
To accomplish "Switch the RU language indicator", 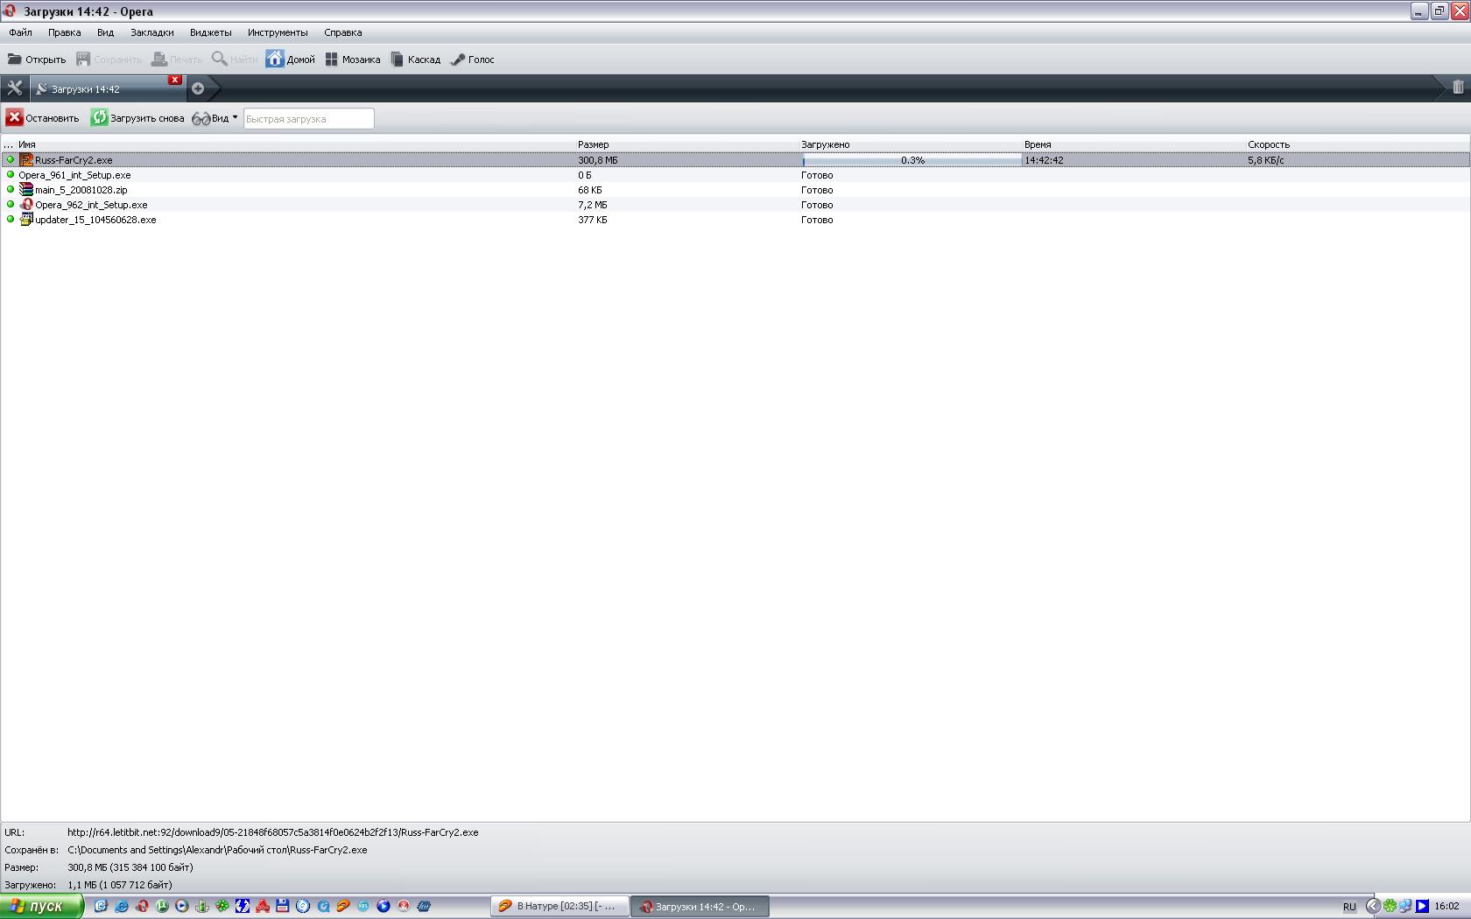I will coord(1349,906).
